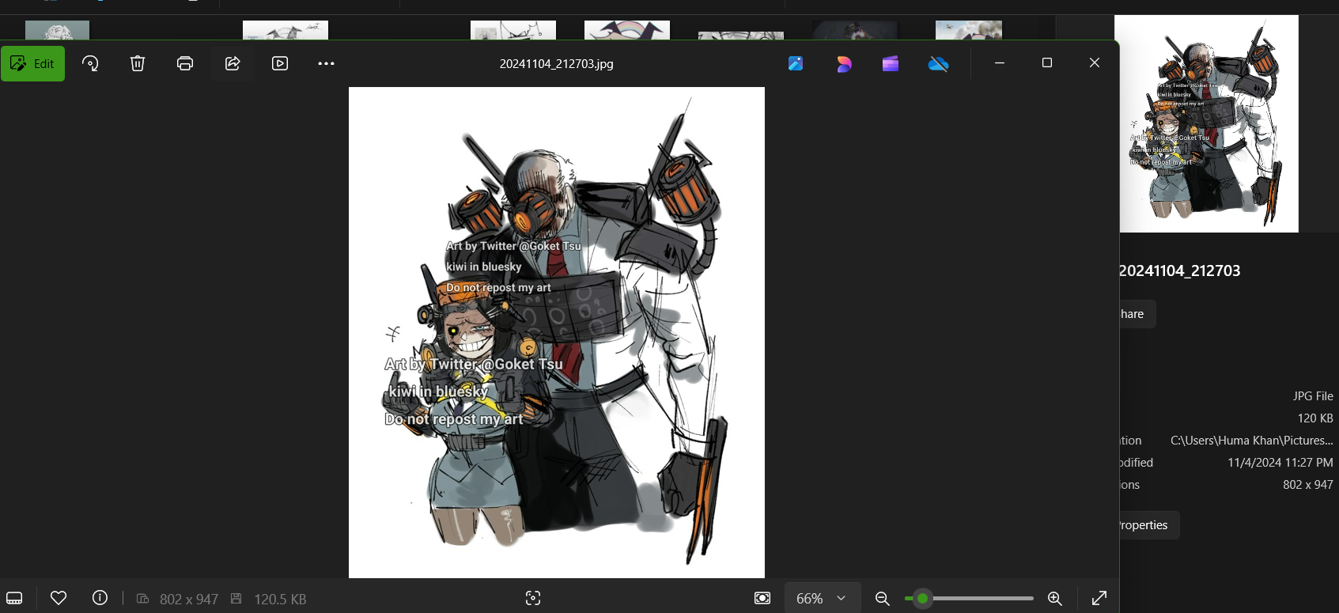Screen dimensions: 1339x613
Task: Select the first thumbnail in the background folder
Action: pyautogui.click(x=57, y=31)
